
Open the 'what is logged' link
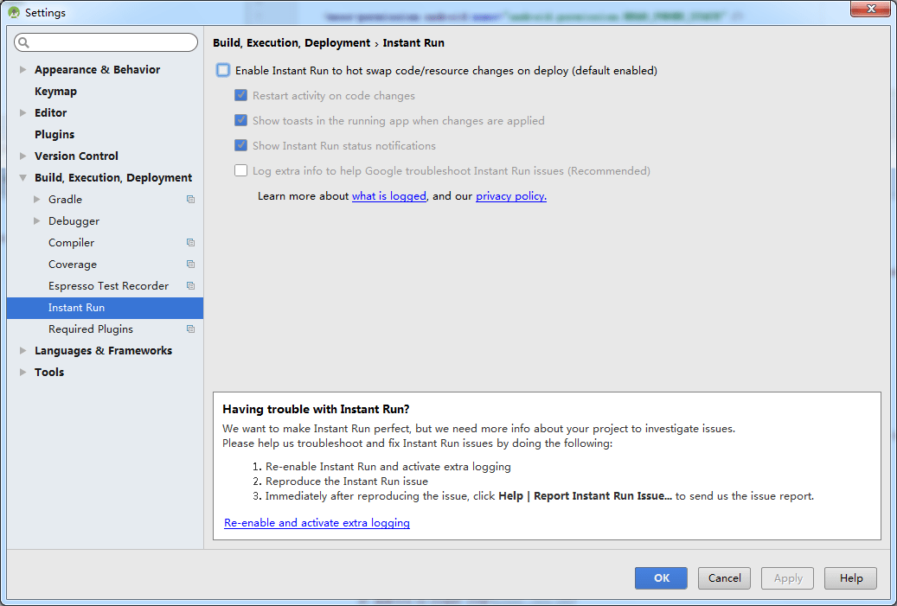point(389,196)
